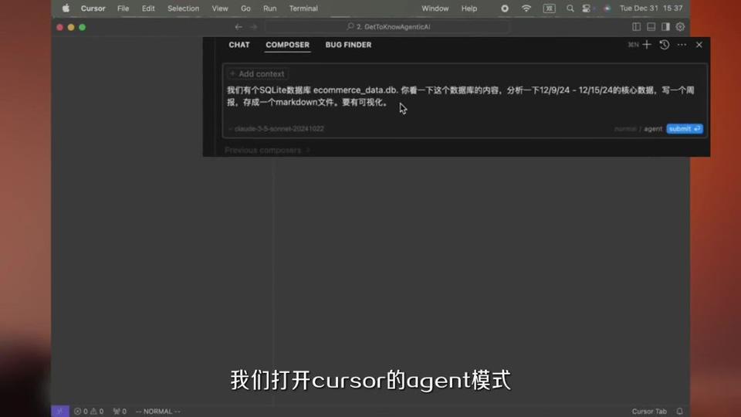741x417 pixels.
Task: Open the input source menu
Action: pyautogui.click(x=549, y=8)
